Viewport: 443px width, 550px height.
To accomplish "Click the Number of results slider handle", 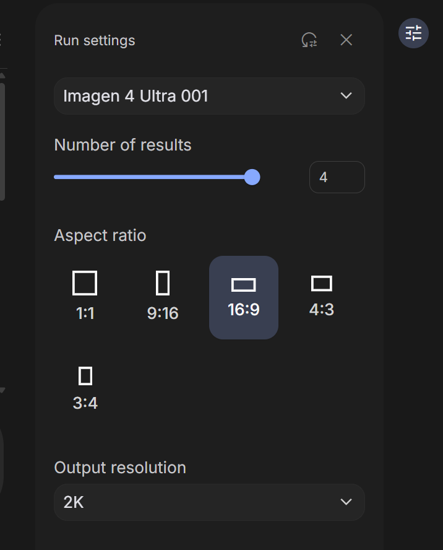I will (x=252, y=177).
